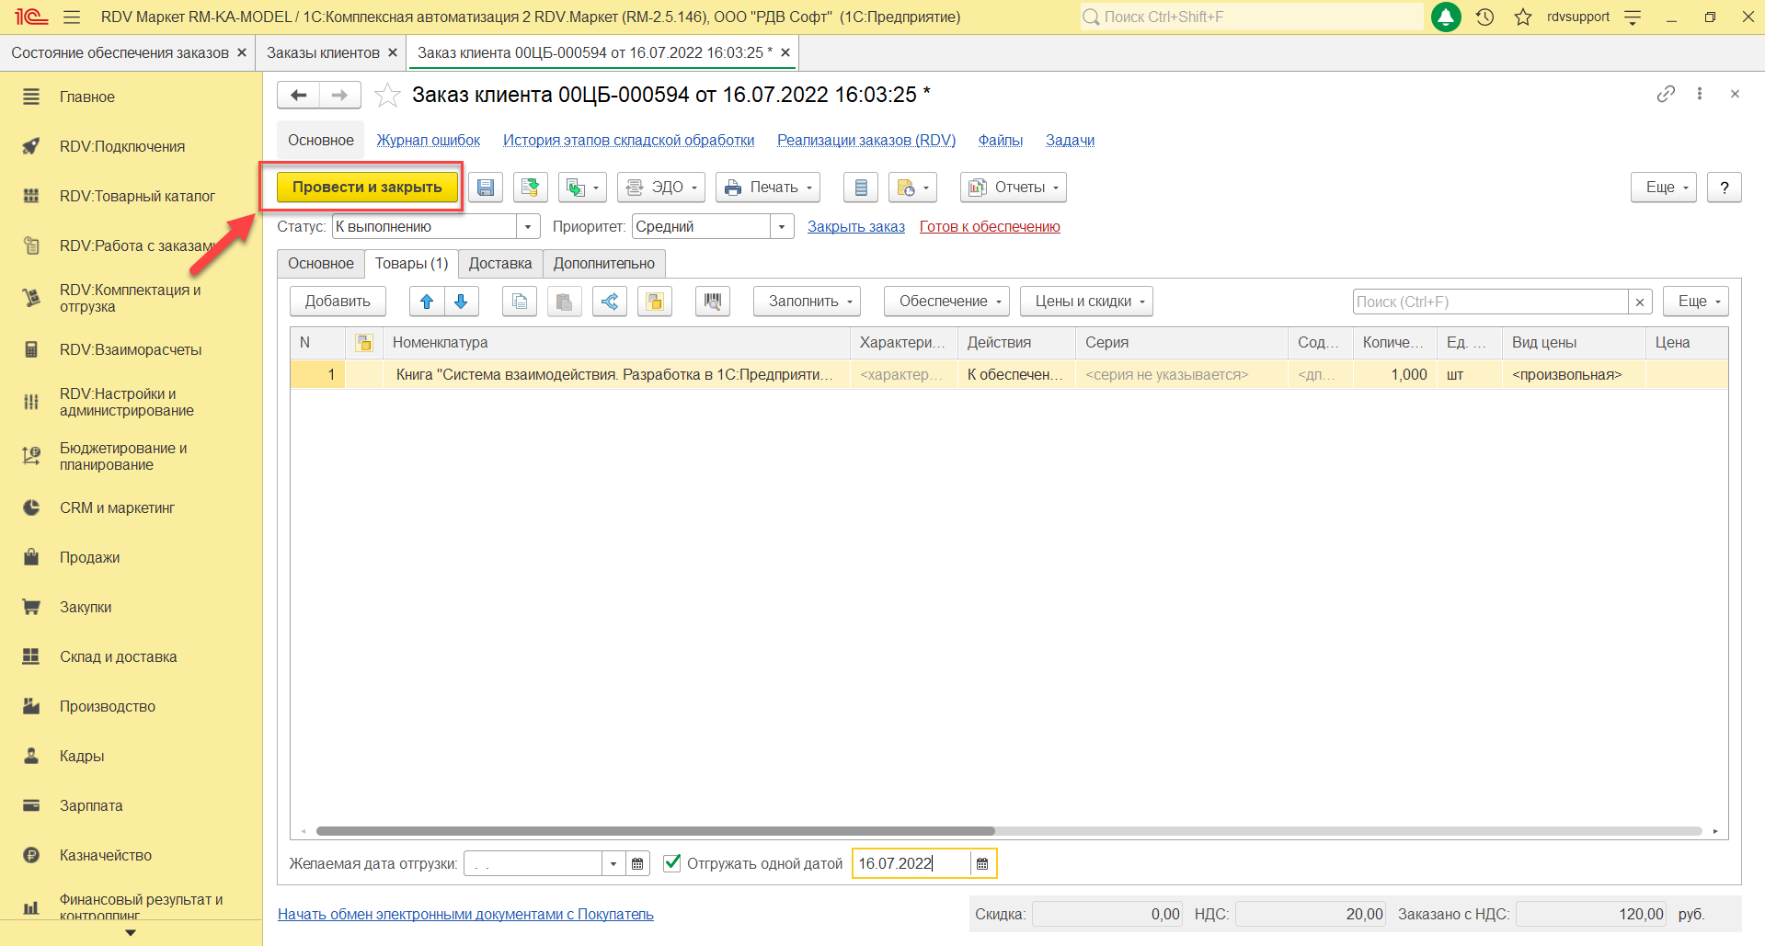Move the row up with blue arrow

tap(427, 302)
